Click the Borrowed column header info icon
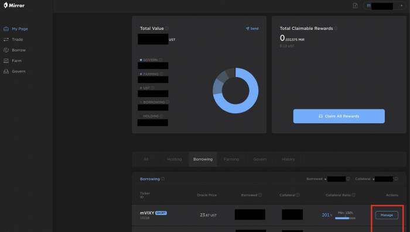 (x=260, y=195)
